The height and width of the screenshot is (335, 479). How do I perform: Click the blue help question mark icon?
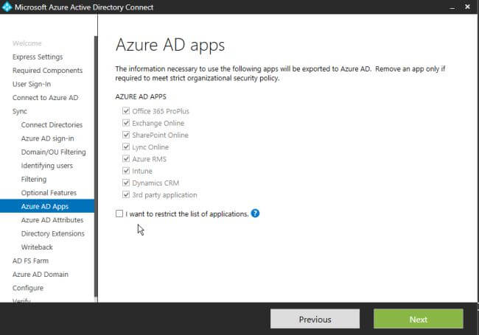pyautogui.click(x=255, y=214)
